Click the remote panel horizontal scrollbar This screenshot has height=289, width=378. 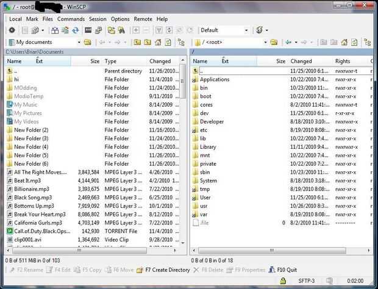272,251
